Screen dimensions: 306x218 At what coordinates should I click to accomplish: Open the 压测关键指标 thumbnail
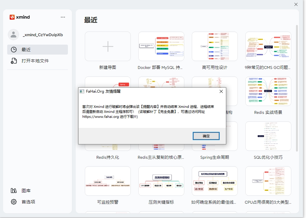[161, 181]
